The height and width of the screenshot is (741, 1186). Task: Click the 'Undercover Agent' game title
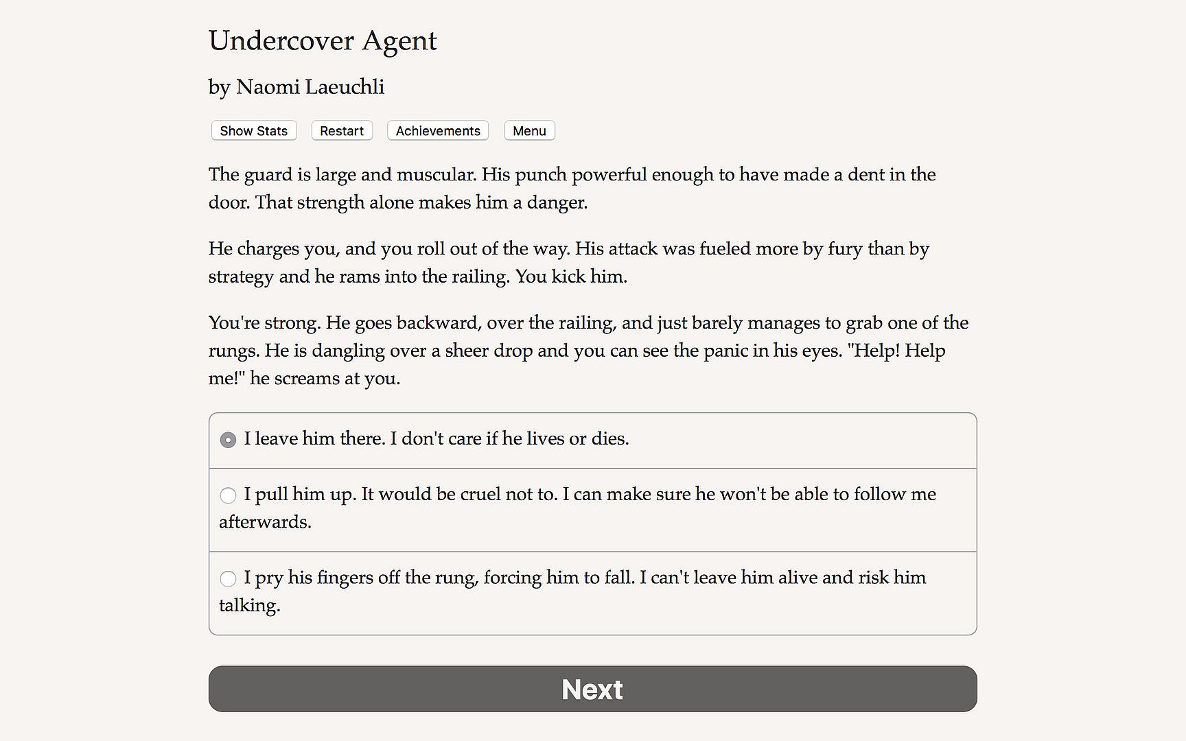pos(323,41)
